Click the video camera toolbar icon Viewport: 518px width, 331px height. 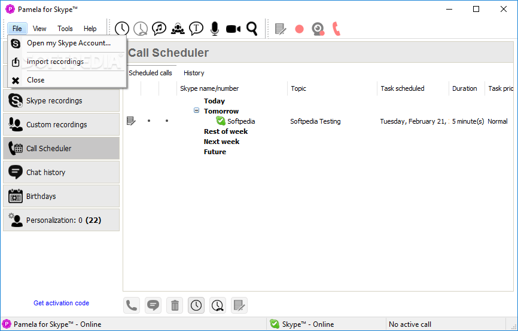(x=233, y=29)
